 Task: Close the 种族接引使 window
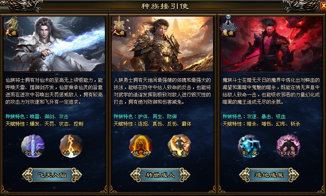point(323,6)
